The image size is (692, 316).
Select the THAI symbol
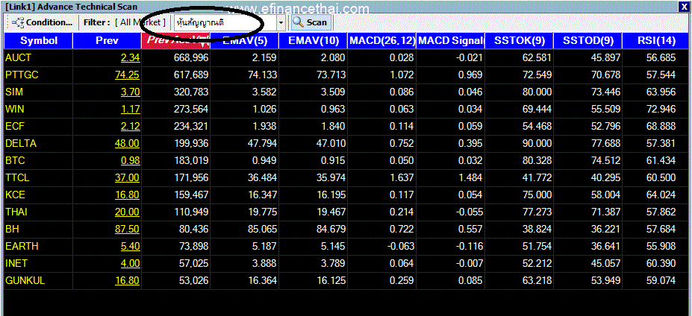pyautogui.click(x=16, y=212)
